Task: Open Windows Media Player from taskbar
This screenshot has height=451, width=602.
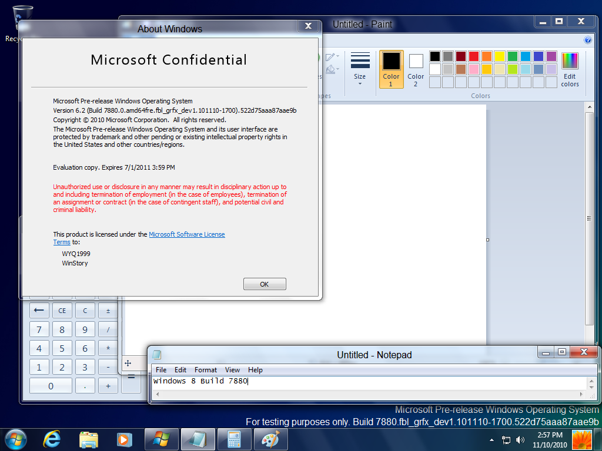Action: (124, 439)
